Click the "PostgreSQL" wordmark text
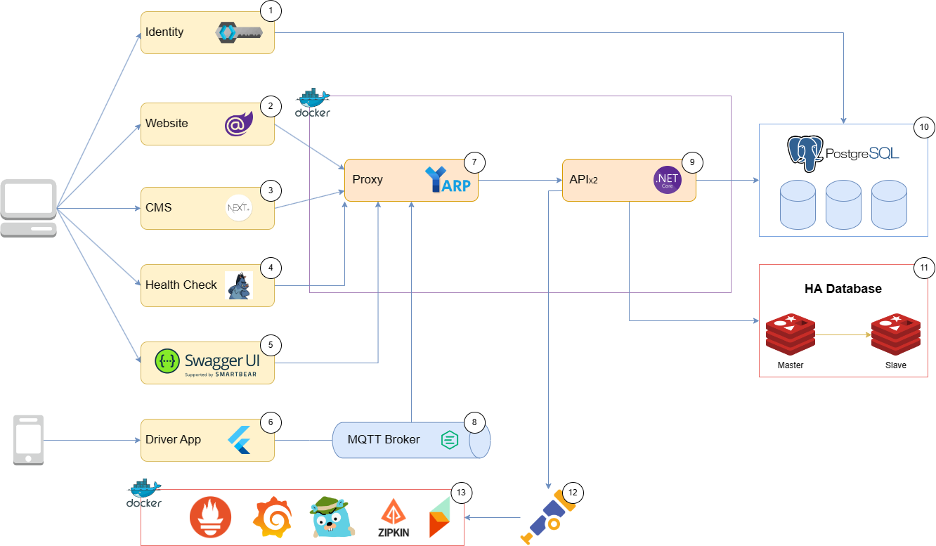 pos(862,152)
